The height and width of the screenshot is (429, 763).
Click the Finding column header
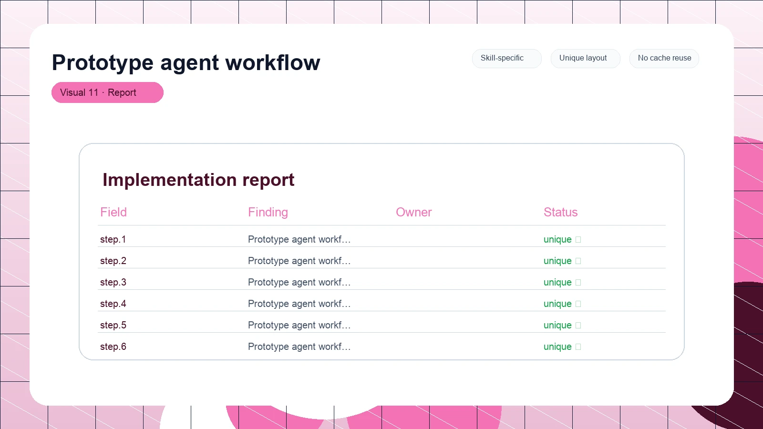268,212
